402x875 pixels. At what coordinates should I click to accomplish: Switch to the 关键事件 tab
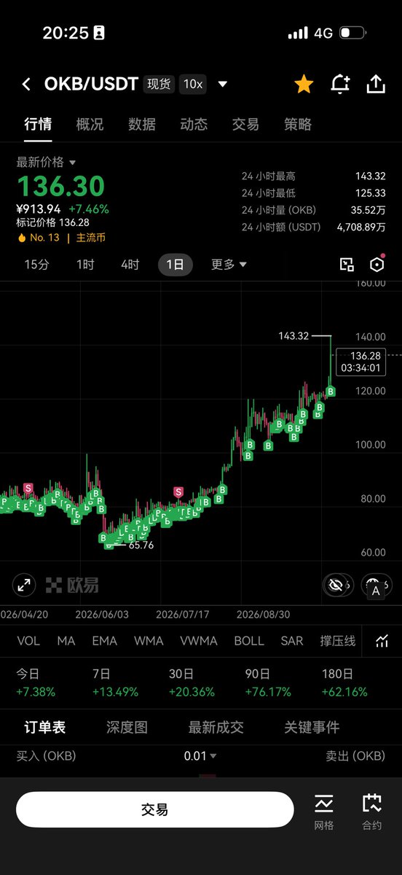(312, 727)
